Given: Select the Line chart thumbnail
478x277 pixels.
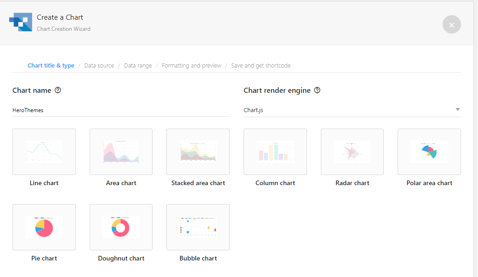Looking at the screenshot, I should [44, 152].
